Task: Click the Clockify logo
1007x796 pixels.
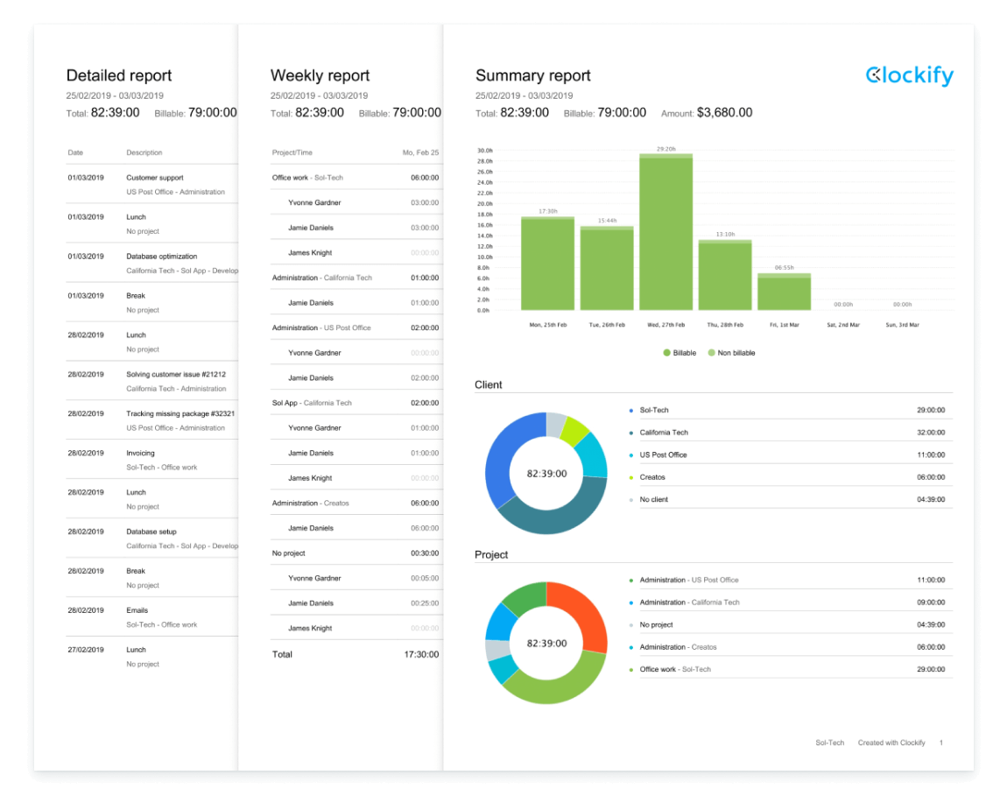Action: click(909, 75)
